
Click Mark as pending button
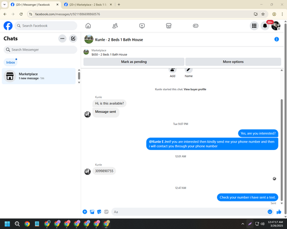(x=134, y=62)
